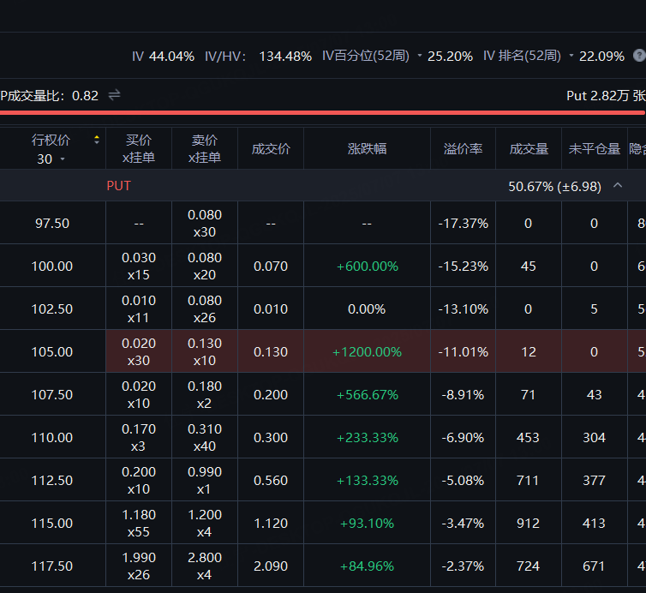646x593 pixels.
Task: Select the 105.00 strike price row
Action: click(x=52, y=351)
